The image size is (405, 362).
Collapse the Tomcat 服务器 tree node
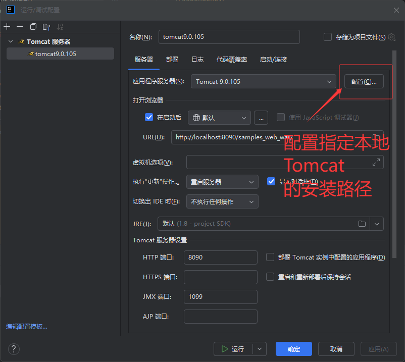point(11,41)
